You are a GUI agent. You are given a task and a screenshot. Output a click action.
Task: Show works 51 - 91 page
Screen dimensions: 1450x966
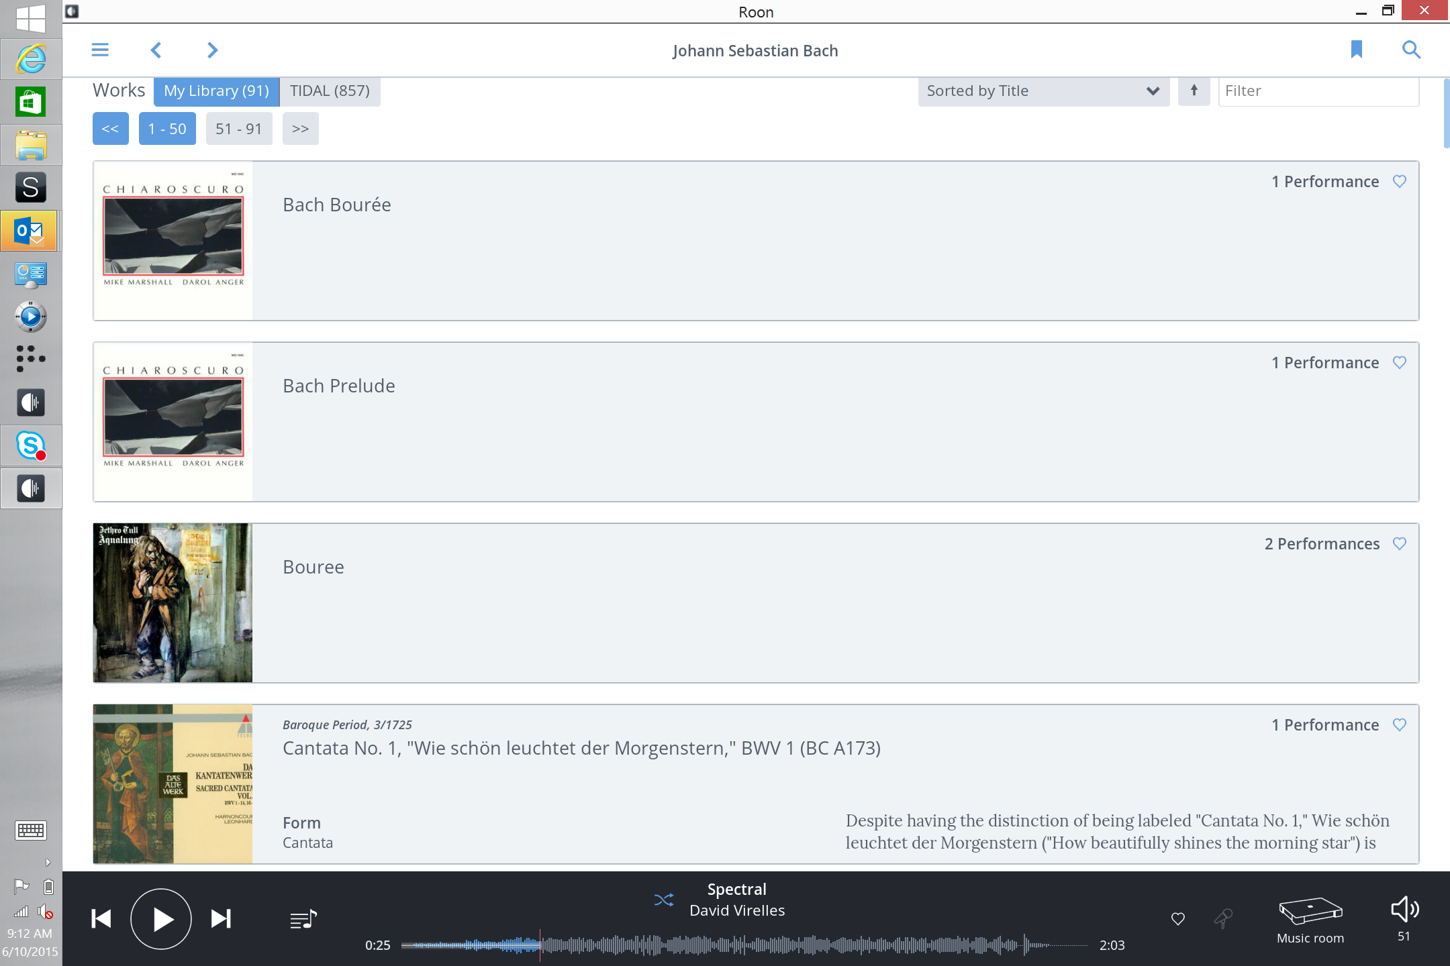coord(238,129)
